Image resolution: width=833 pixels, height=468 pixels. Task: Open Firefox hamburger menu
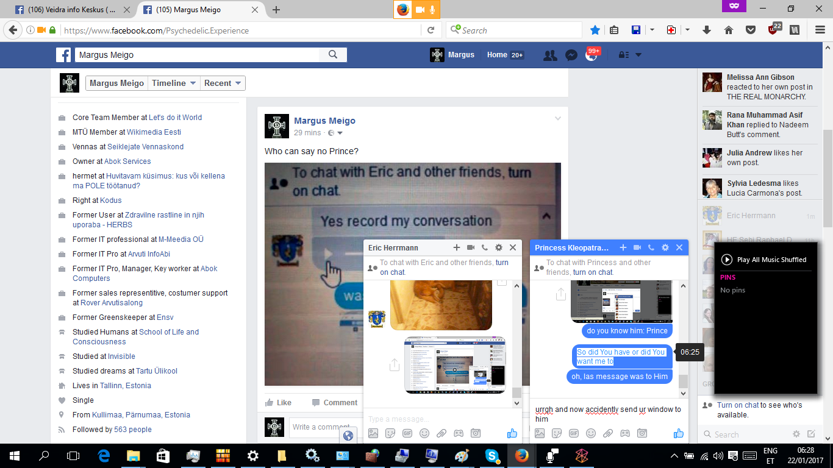820,30
